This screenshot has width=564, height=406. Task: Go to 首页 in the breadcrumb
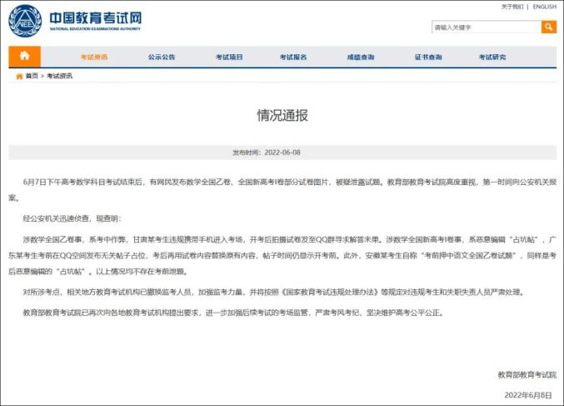pos(32,76)
